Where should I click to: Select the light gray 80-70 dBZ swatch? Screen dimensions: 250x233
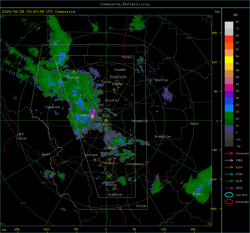(x=229, y=25)
